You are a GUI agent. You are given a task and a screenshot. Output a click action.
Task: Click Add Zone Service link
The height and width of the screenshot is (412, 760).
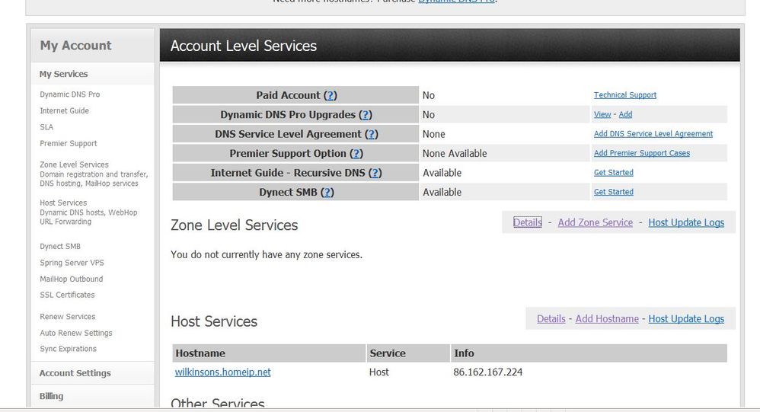point(595,222)
